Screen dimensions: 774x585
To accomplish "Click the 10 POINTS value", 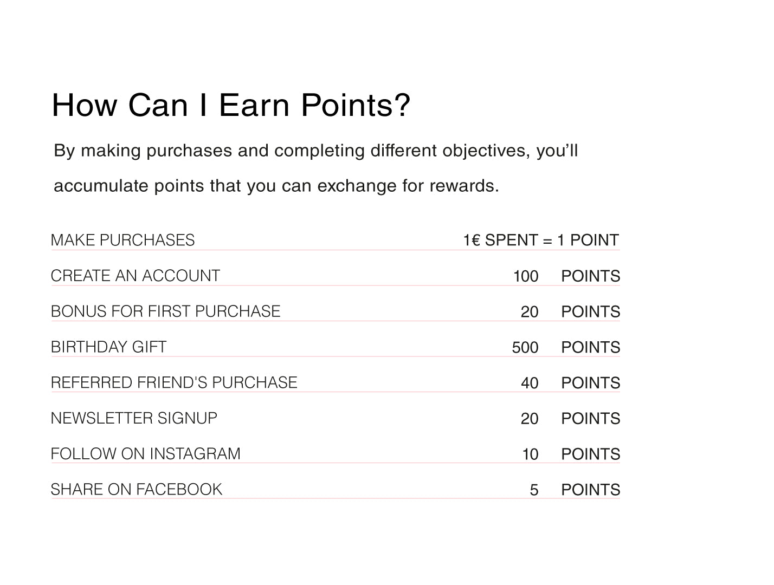I will point(571,454).
